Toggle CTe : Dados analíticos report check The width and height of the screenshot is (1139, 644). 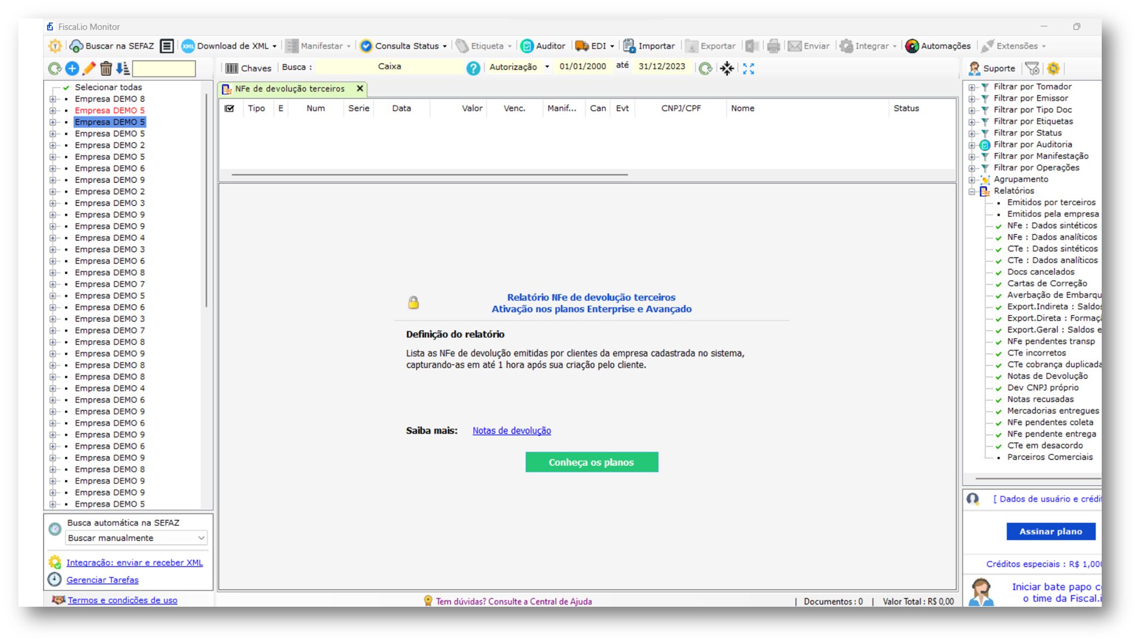[998, 261]
